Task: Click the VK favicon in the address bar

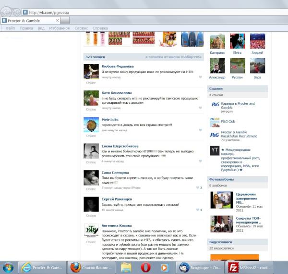Action: click(25, 12)
